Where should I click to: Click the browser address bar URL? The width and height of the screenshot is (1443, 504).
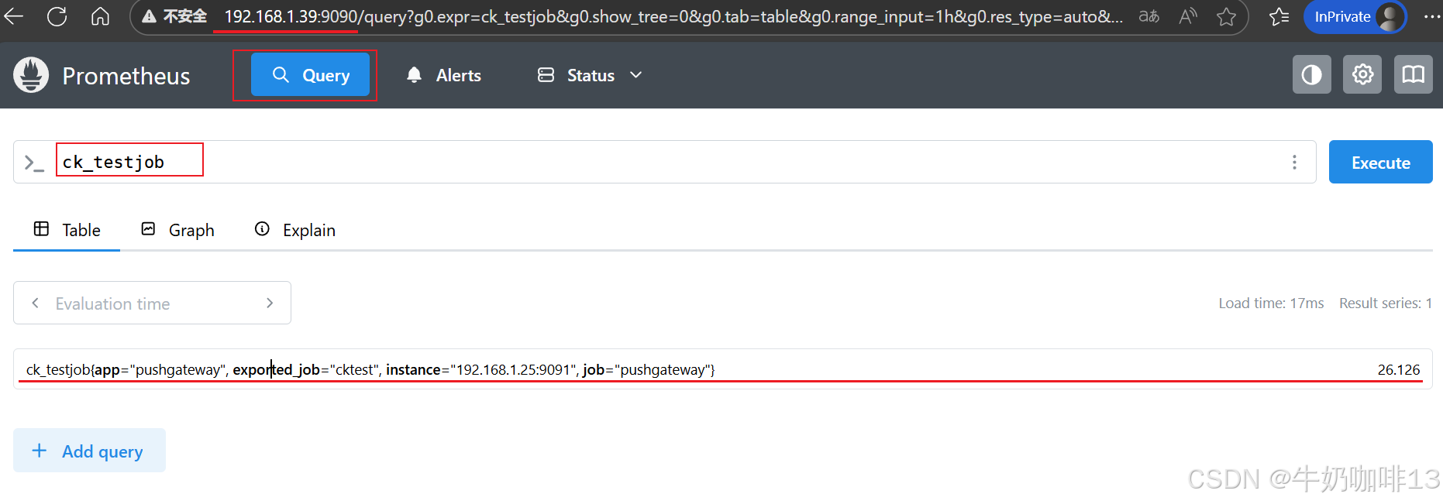[673, 16]
